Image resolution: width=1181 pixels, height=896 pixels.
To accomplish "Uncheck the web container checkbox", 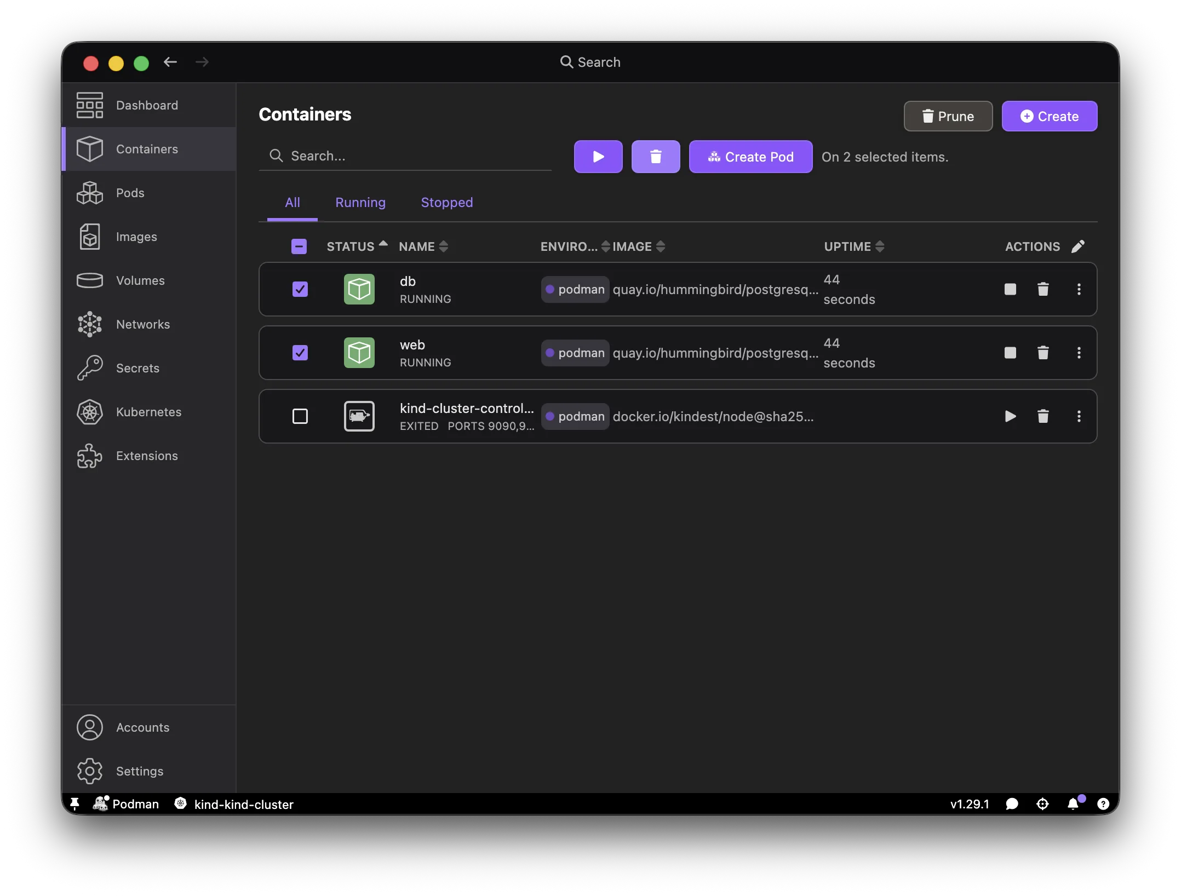I will pos(300,353).
